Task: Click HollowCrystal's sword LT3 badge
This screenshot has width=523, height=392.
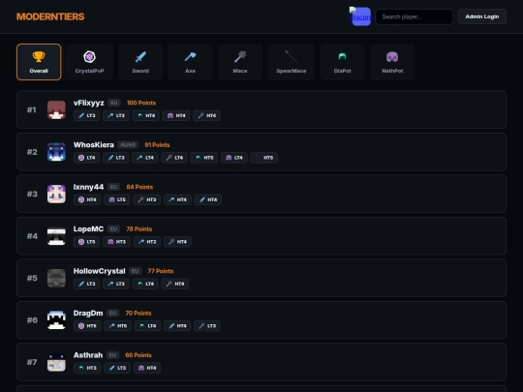Action: pos(87,284)
